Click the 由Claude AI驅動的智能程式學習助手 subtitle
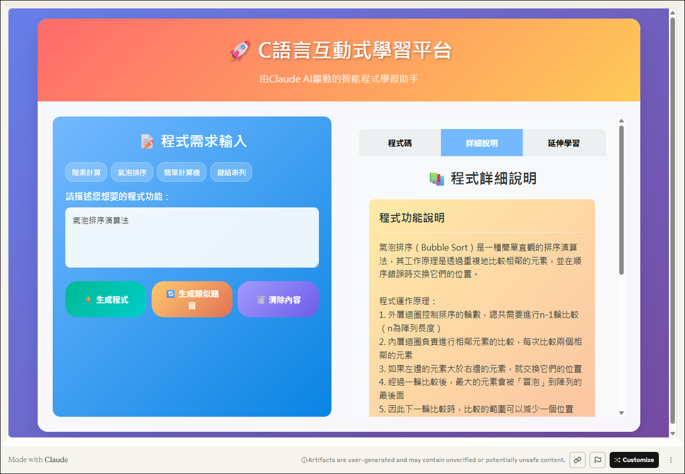Viewport: 685px width, 474px height. pos(339,79)
